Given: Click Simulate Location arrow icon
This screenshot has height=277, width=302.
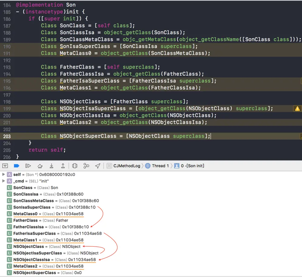Looking at the screenshot, I should coord(98,166).
